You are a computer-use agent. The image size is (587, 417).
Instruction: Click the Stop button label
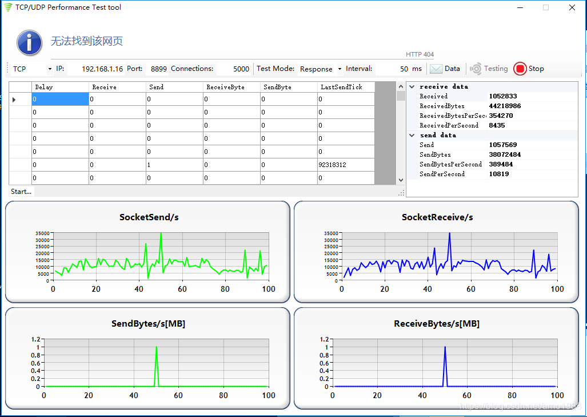pyautogui.click(x=536, y=69)
